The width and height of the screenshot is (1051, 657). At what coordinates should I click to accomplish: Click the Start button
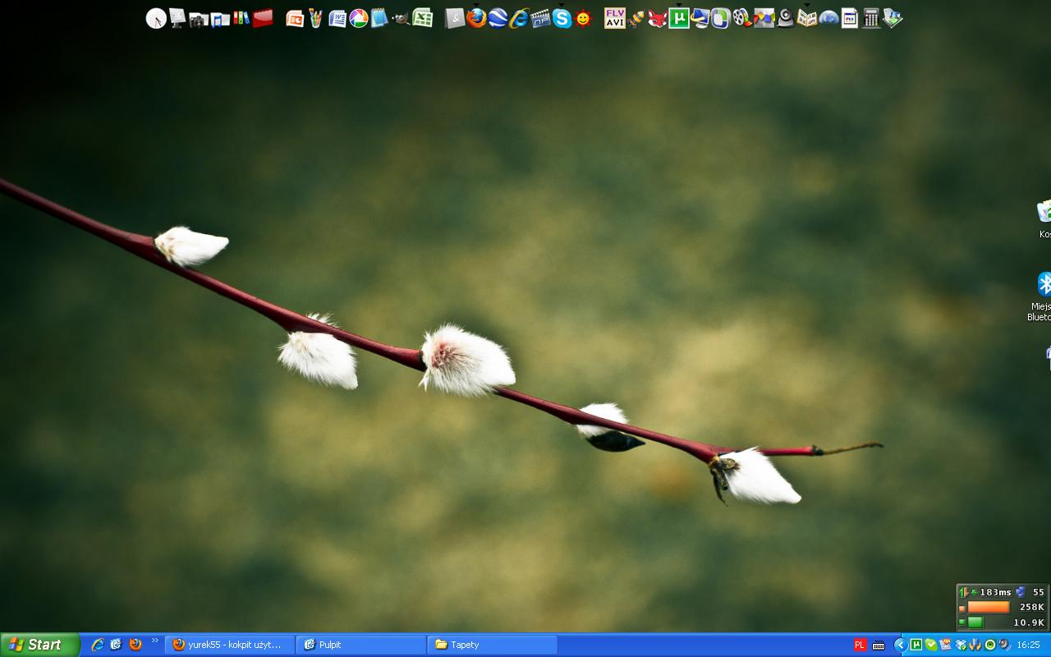tap(39, 645)
